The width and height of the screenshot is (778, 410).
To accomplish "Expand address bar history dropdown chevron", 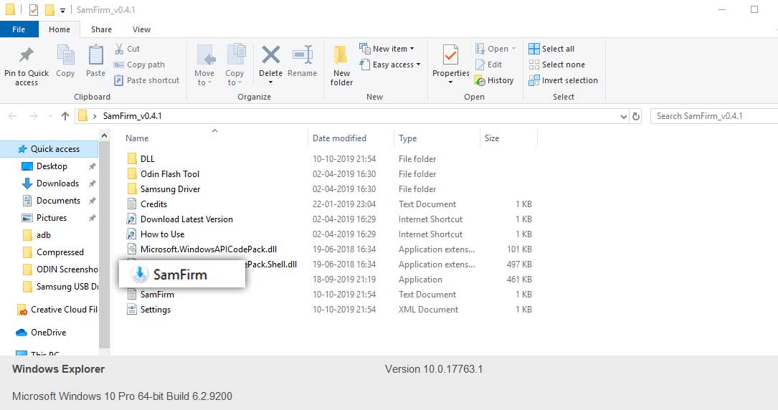I will pos(624,117).
